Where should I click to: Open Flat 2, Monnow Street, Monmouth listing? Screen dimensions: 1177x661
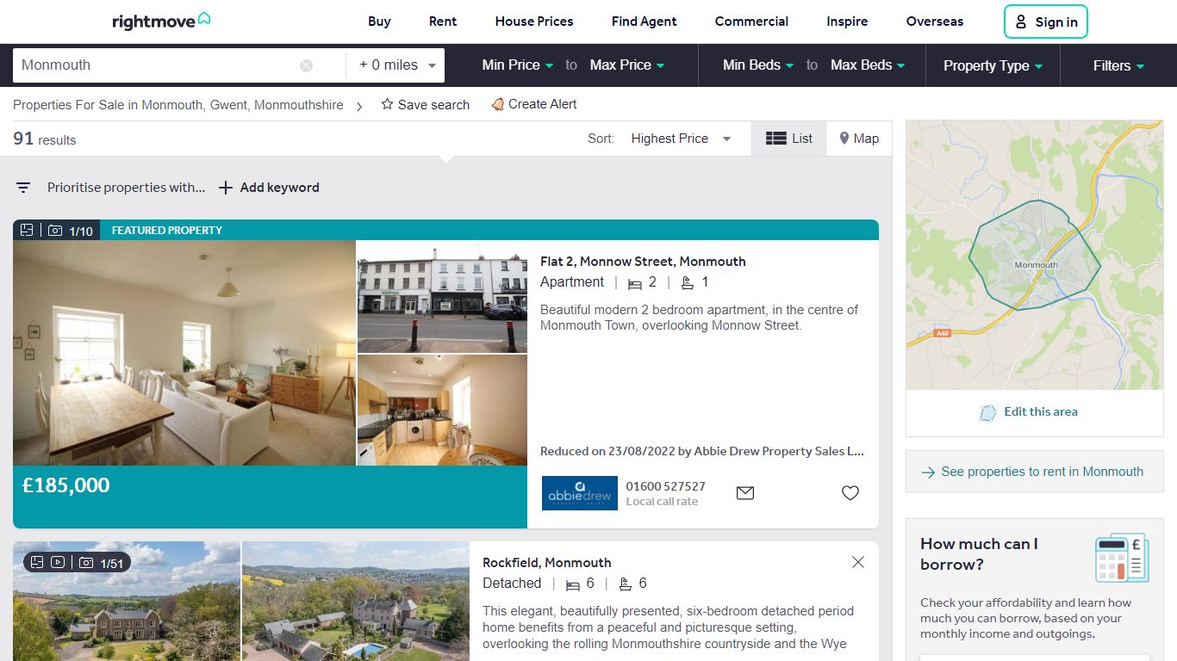[643, 262]
